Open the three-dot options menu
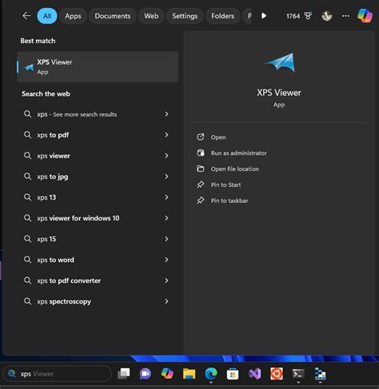The height and width of the screenshot is (389, 379). point(345,16)
